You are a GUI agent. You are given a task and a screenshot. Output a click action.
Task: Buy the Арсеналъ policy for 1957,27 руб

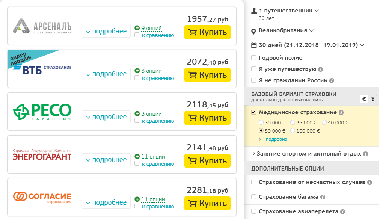pos(207,32)
